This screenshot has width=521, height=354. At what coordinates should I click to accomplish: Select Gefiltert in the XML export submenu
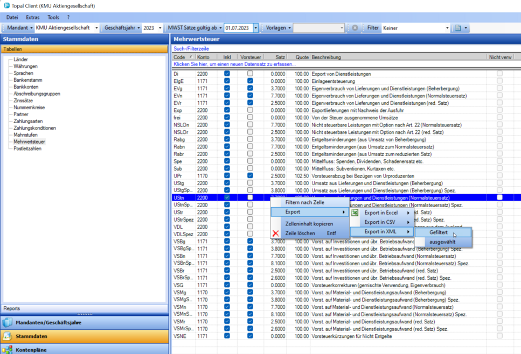click(439, 233)
